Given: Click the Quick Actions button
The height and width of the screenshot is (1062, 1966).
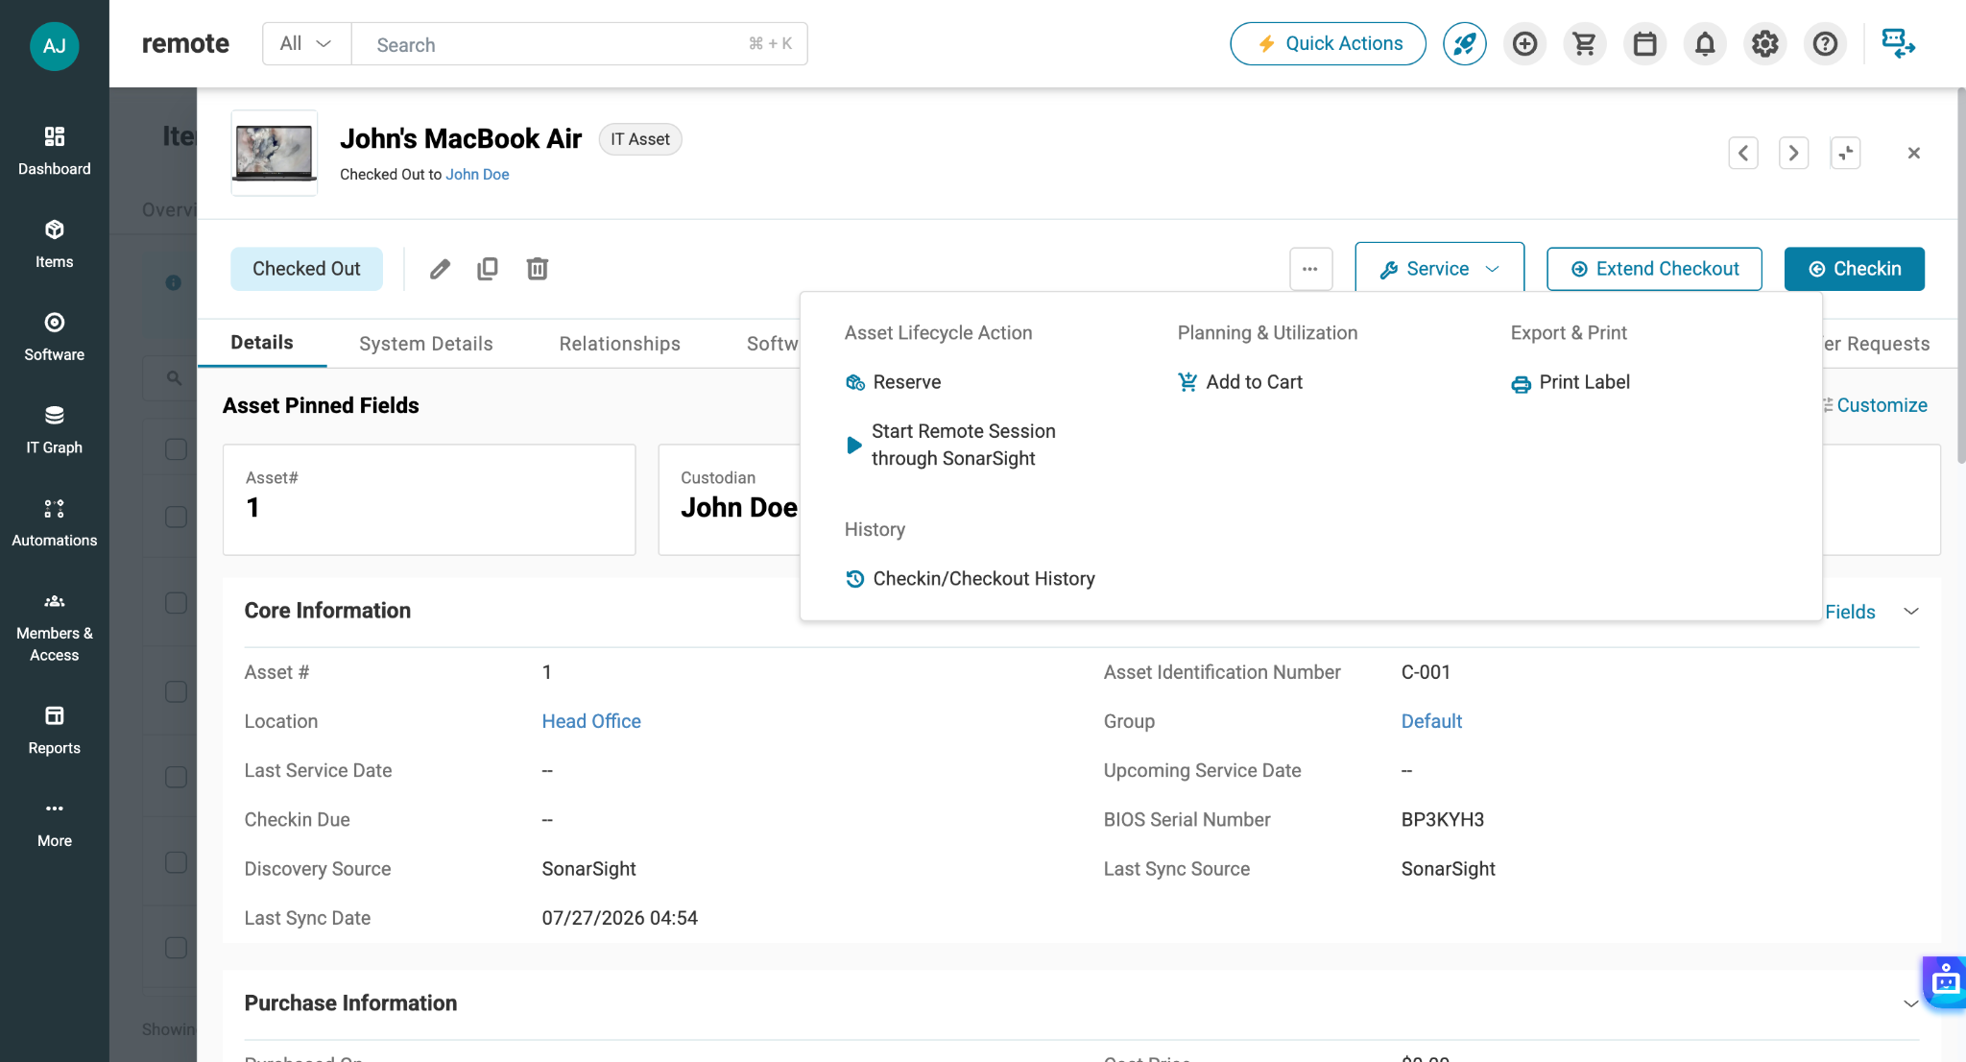Looking at the screenshot, I should pos(1328,44).
